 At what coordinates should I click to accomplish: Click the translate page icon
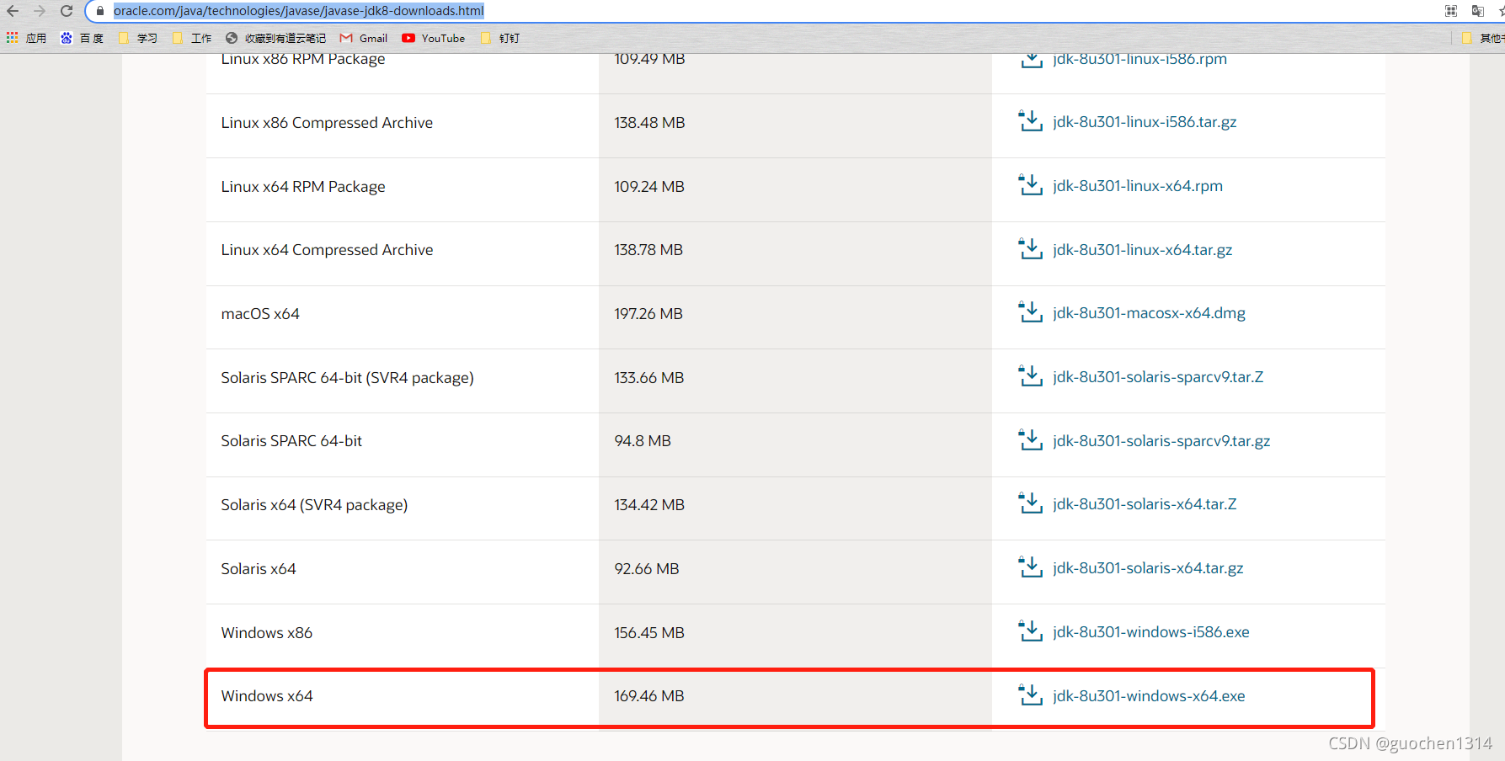tap(1478, 11)
